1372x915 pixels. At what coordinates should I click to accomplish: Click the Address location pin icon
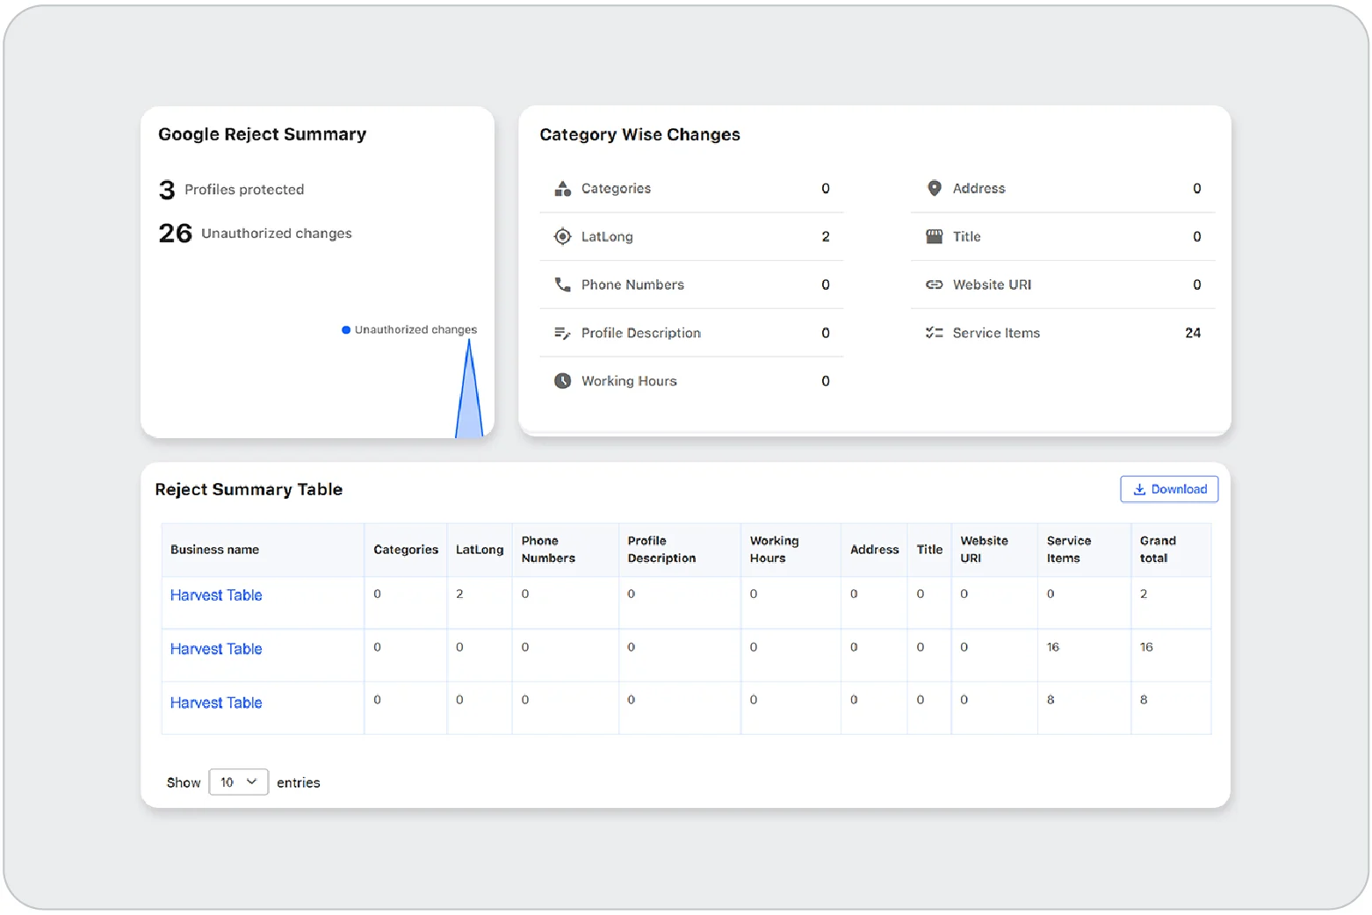934,189
